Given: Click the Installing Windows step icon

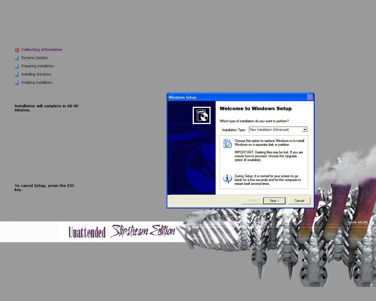Looking at the screenshot, I should tap(17, 74).
